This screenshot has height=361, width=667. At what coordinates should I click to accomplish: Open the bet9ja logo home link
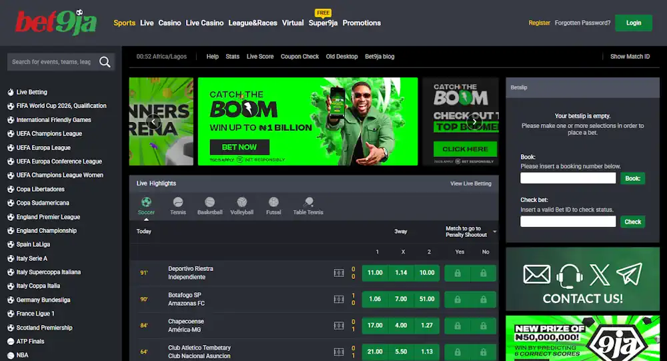coord(56,22)
